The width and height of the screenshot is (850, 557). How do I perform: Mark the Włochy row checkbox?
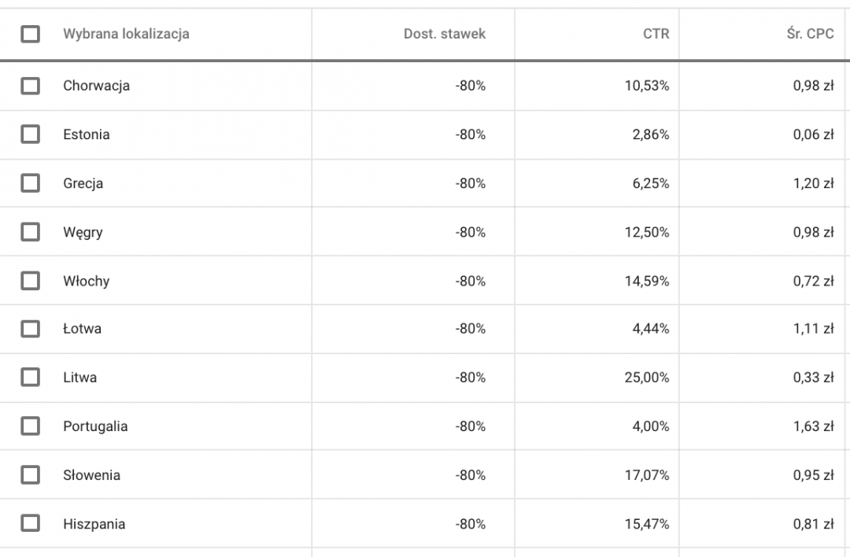pyautogui.click(x=30, y=281)
